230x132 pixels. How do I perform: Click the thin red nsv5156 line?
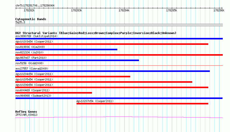pyautogui.click(x=119, y=65)
